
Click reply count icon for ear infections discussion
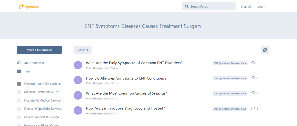(x=253, y=108)
